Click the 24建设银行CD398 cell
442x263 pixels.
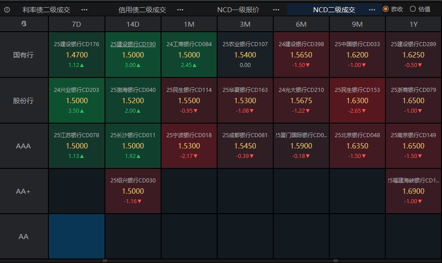(x=301, y=54)
